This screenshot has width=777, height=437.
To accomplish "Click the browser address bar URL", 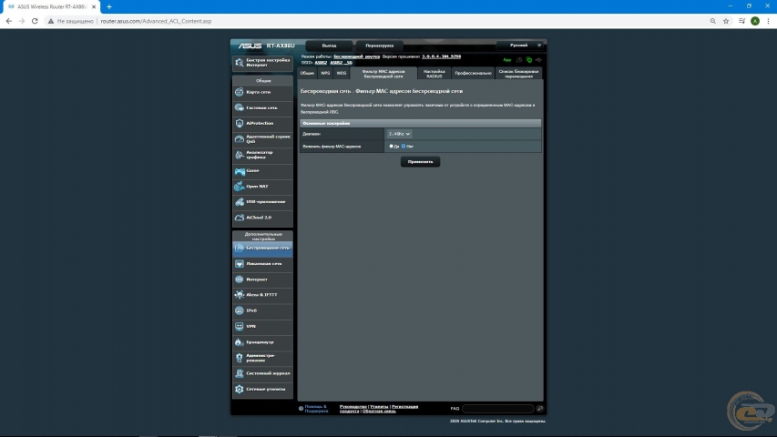I will [156, 21].
